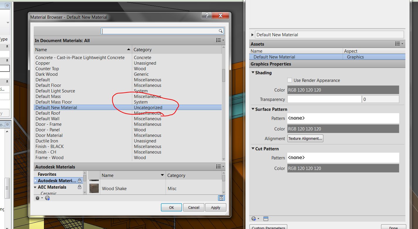This screenshot has height=229, width=418.
Task: Click the add asset icon in the editor
Action: click(x=255, y=218)
